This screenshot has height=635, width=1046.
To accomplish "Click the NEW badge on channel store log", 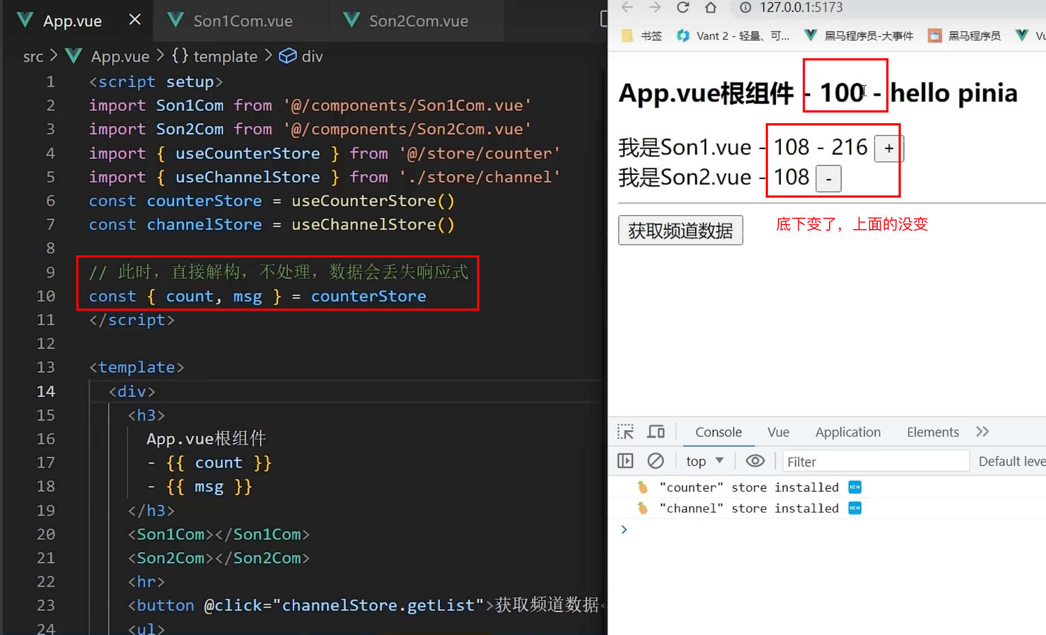I will pyautogui.click(x=854, y=508).
